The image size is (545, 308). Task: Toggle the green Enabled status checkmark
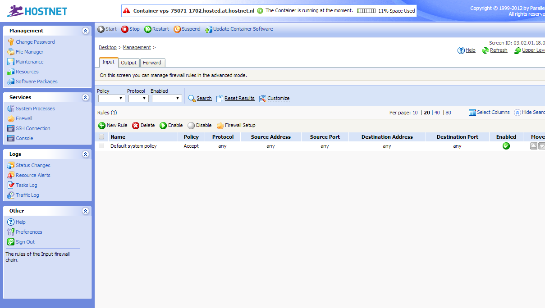[506, 146]
